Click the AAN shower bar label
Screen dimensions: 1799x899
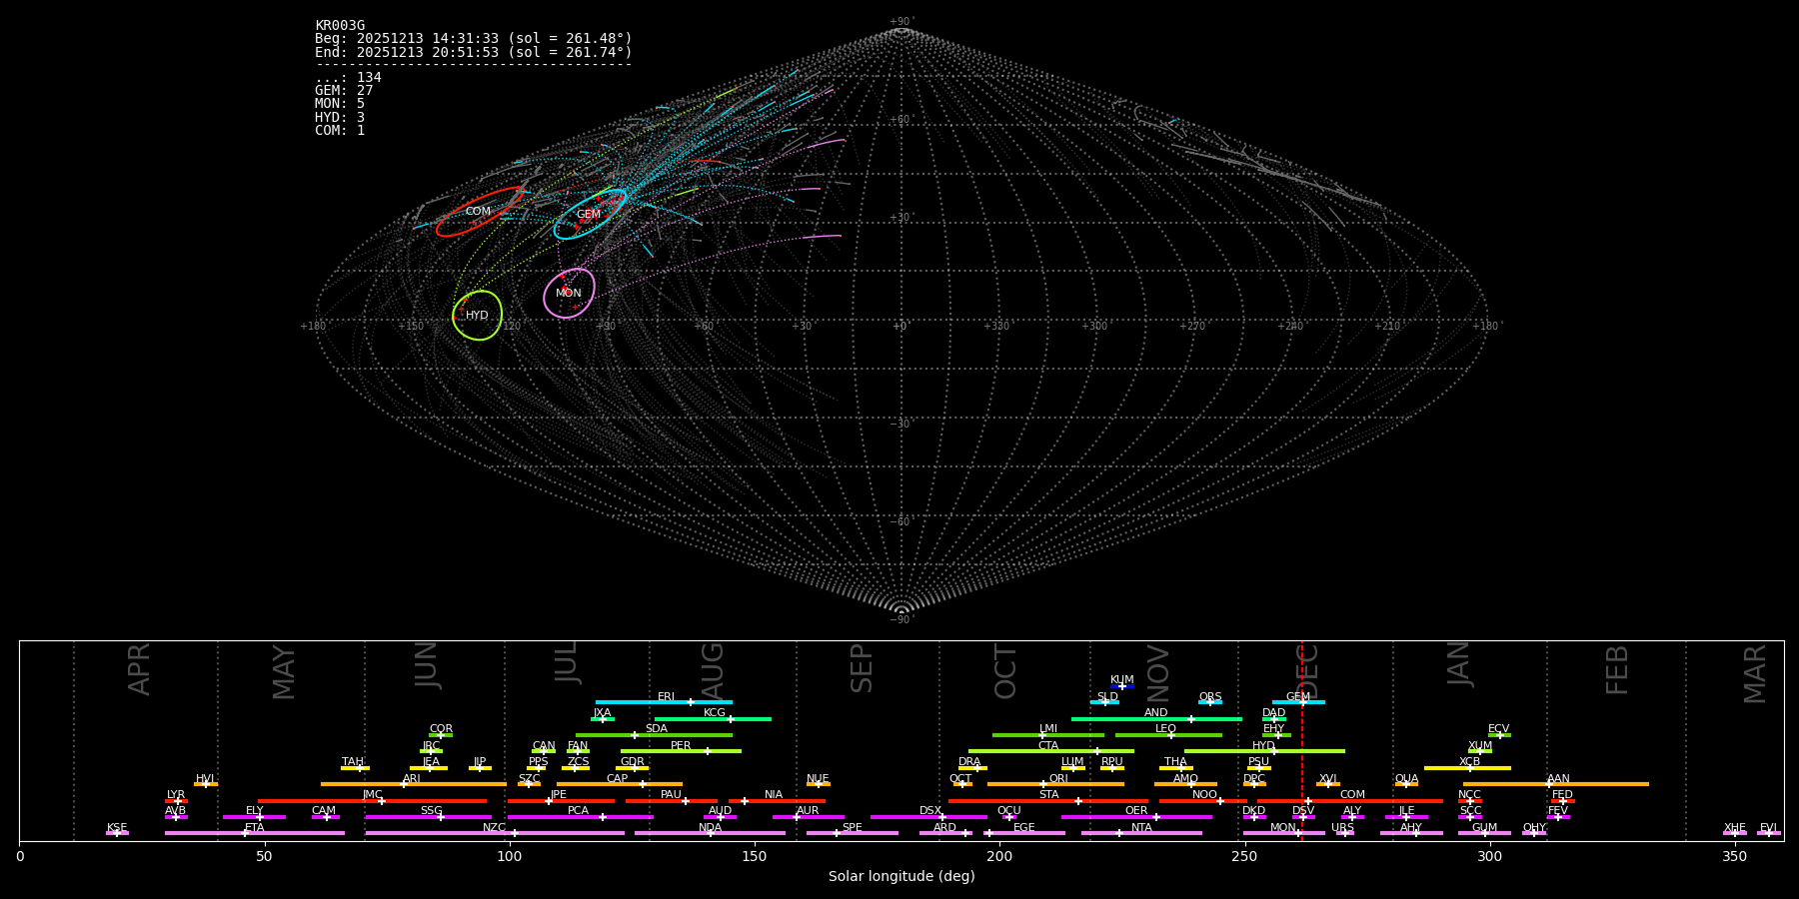1558,779
